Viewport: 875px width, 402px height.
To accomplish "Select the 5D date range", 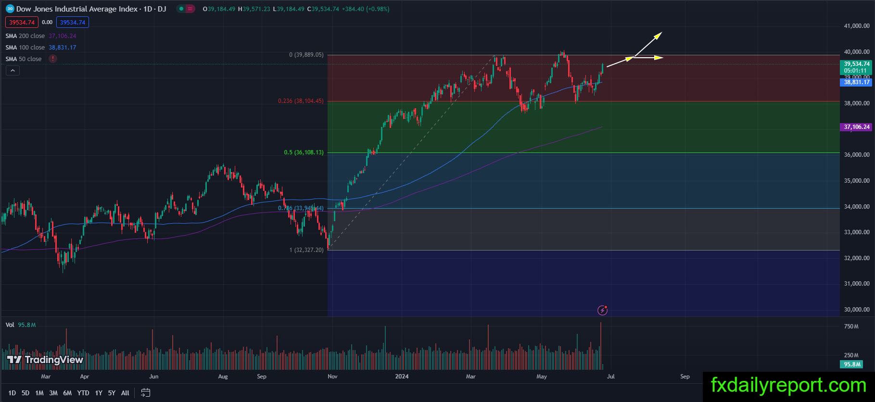I will (x=25, y=393).
